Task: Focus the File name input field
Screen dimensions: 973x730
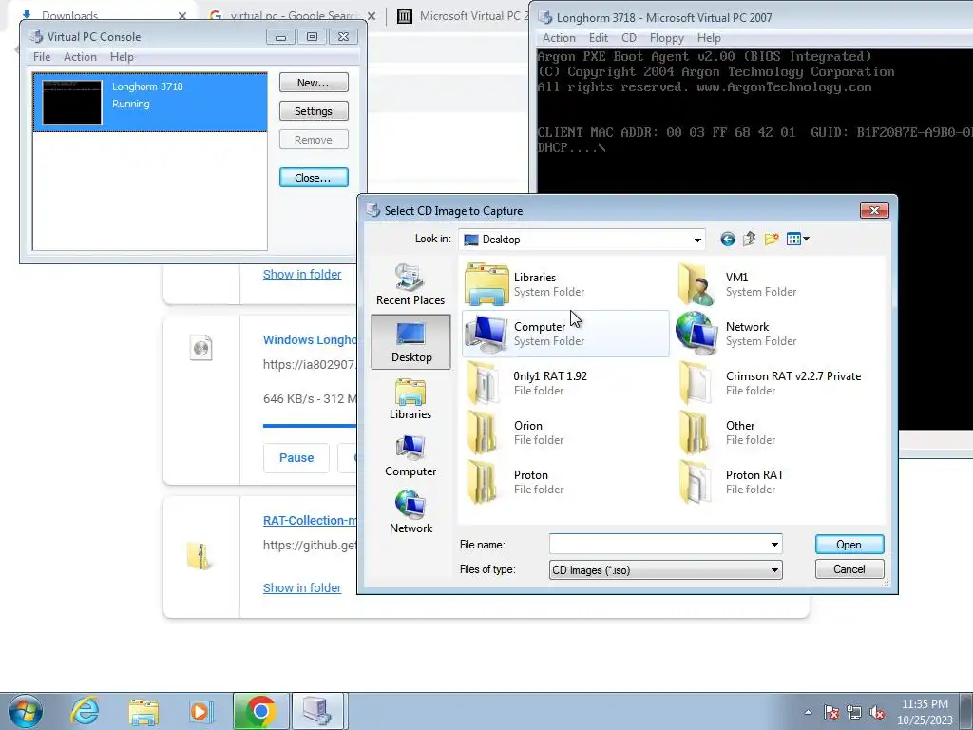Action: (659, 545)
